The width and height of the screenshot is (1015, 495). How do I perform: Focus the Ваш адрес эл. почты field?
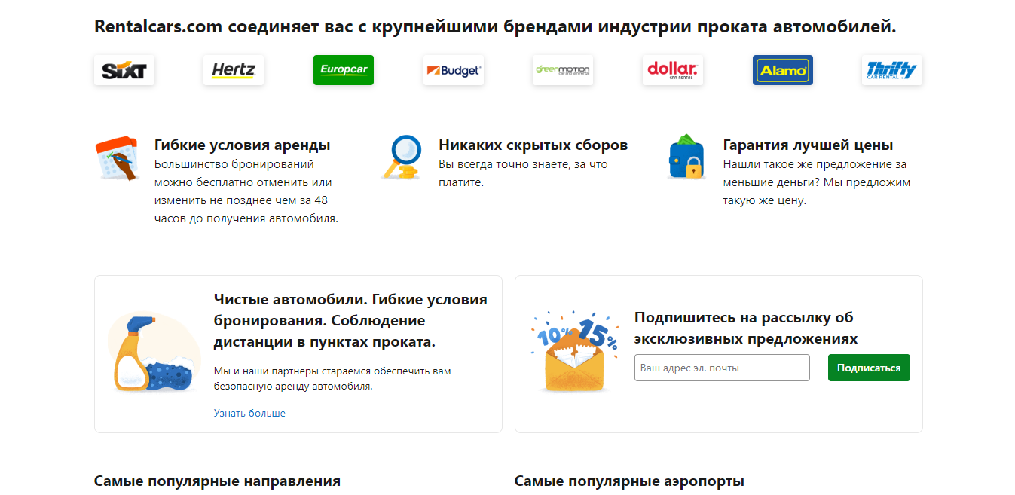[722, 368]
